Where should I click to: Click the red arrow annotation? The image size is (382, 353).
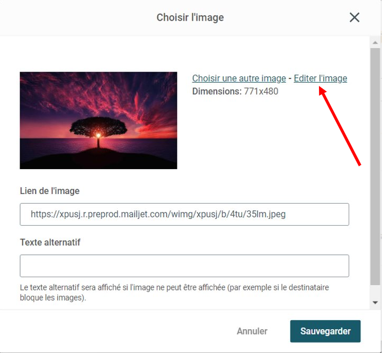point(340,127)
